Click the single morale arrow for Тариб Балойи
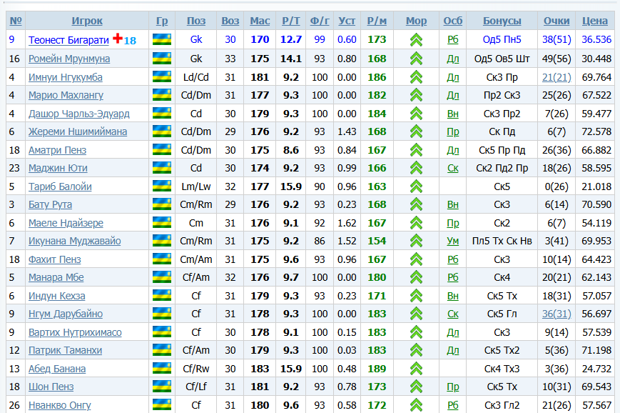 (x=417, y=186)
